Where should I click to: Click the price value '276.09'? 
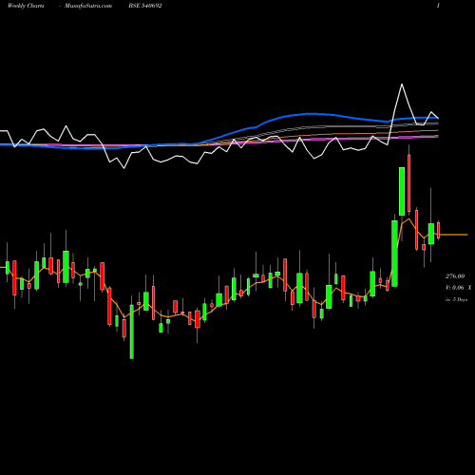(455, 276)
